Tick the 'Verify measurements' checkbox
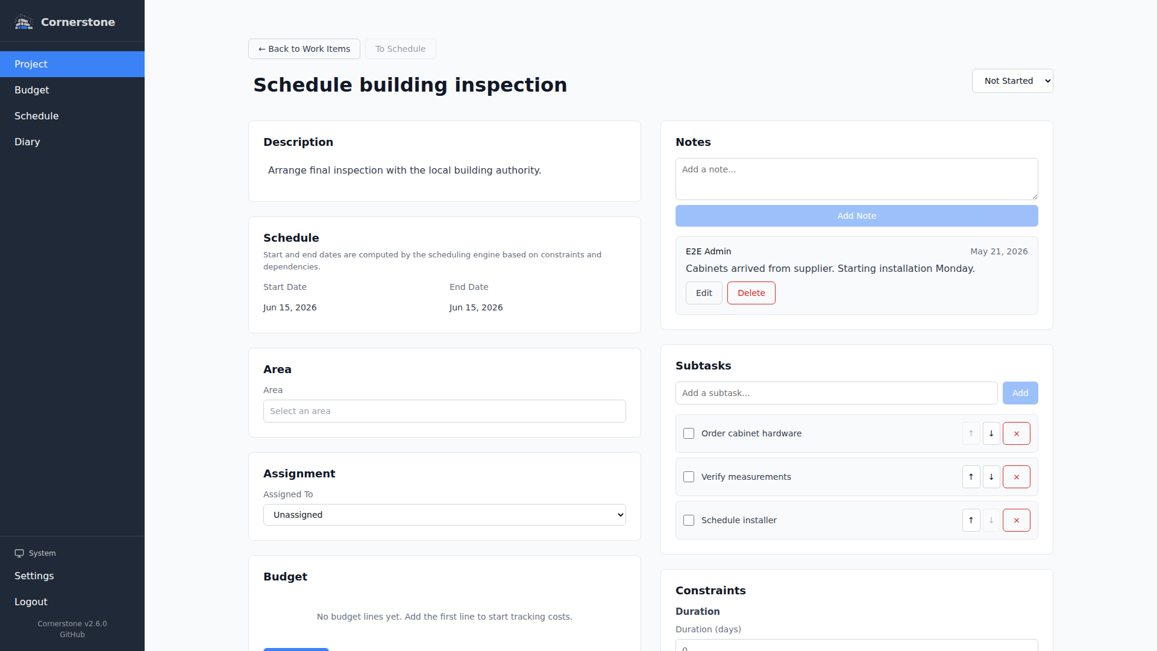The height and width of the screenshot is (651, 1157). tap(689, 477)
